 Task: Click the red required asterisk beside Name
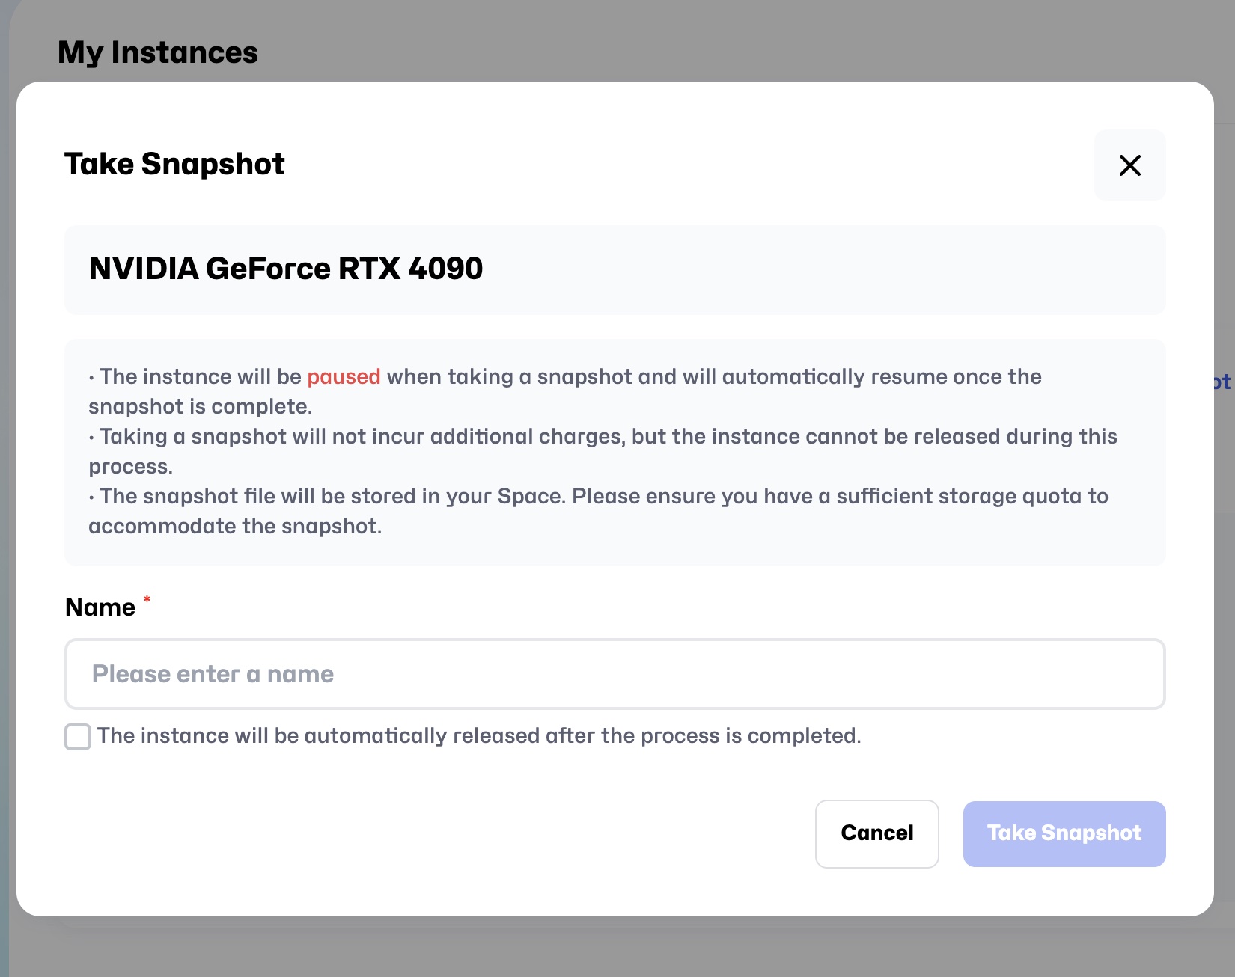(x=147, y=599)
